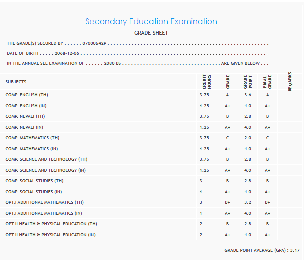Click COMP. SCIENCE AND TECHNOLOGY (TH) subject
304x260 pixels.
(46, 159)
